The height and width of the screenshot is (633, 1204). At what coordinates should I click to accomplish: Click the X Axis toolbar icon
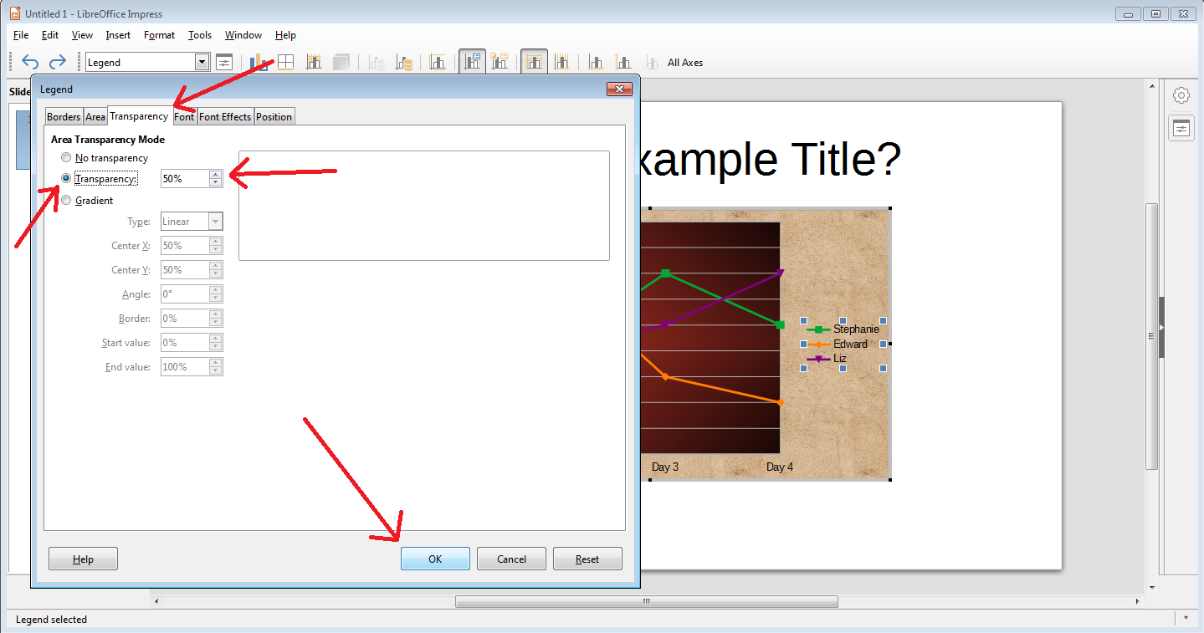pyautogui.click(x=596, y=62)
